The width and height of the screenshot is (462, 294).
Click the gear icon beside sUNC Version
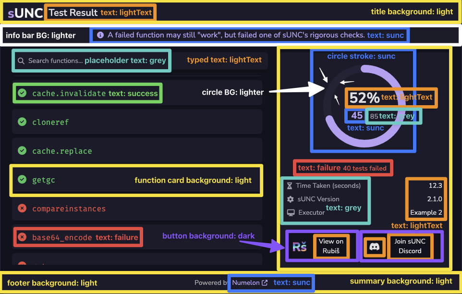pyautogui.click(x=290, y=199)
